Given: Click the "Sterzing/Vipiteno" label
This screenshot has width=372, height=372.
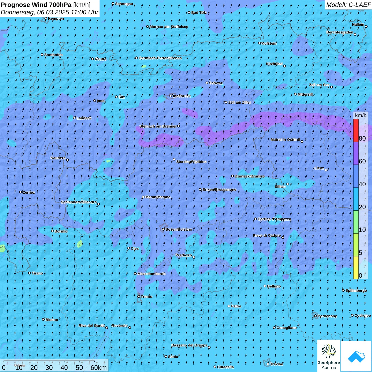Looking at the screenshot, I should pyautogui.click(x=191, y=162).
